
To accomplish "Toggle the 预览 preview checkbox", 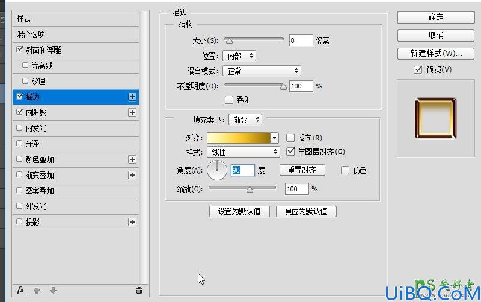I will (418, 70).
